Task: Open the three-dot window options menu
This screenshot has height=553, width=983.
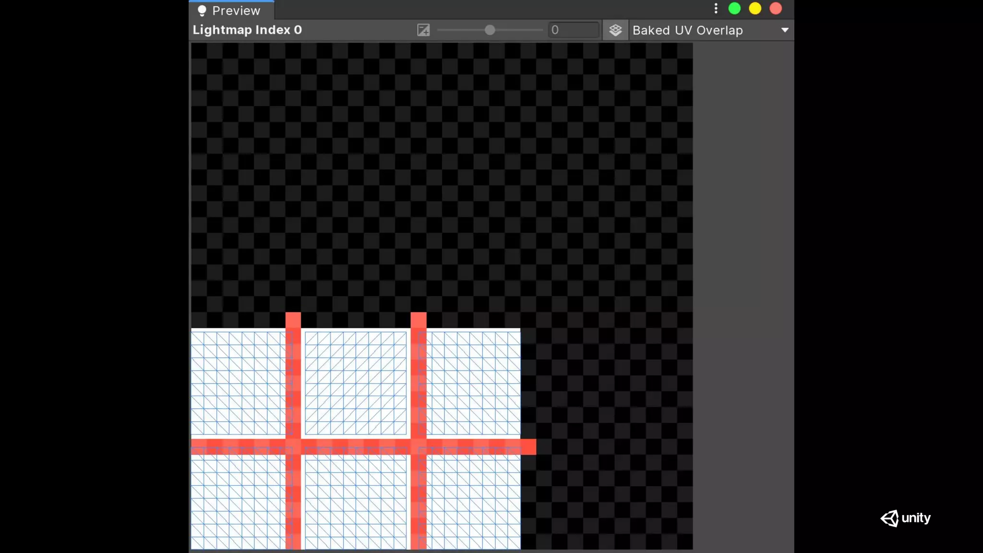Action: click(716, 9)
